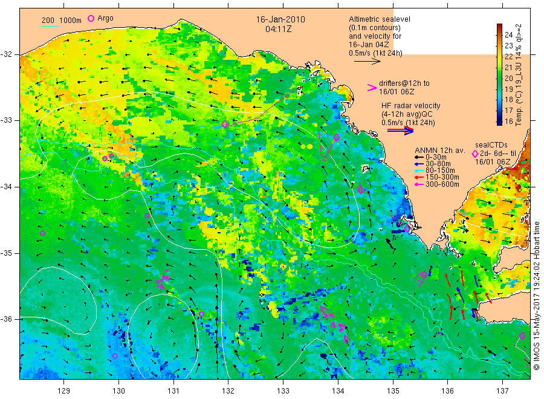Image resolution: width=544 pixels, height=399 pixels.
Task: Click the cyan depth contour legend line
Action: pyautogui.click(x=50, y=26)
